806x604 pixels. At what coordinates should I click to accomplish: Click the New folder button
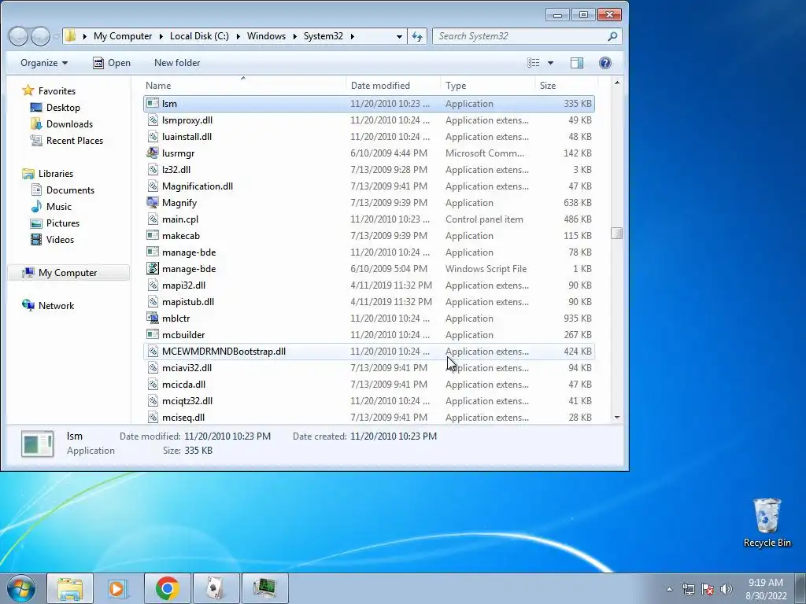click(x=177, y=63)
